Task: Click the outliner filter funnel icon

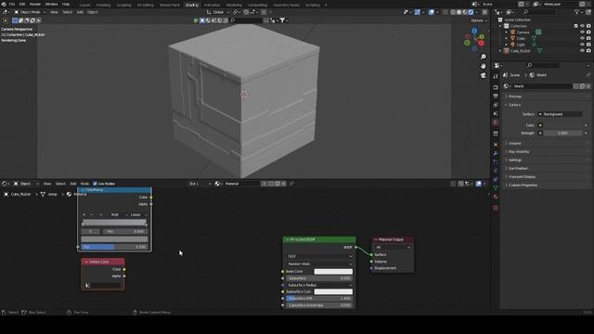Action: click(577, 12)
